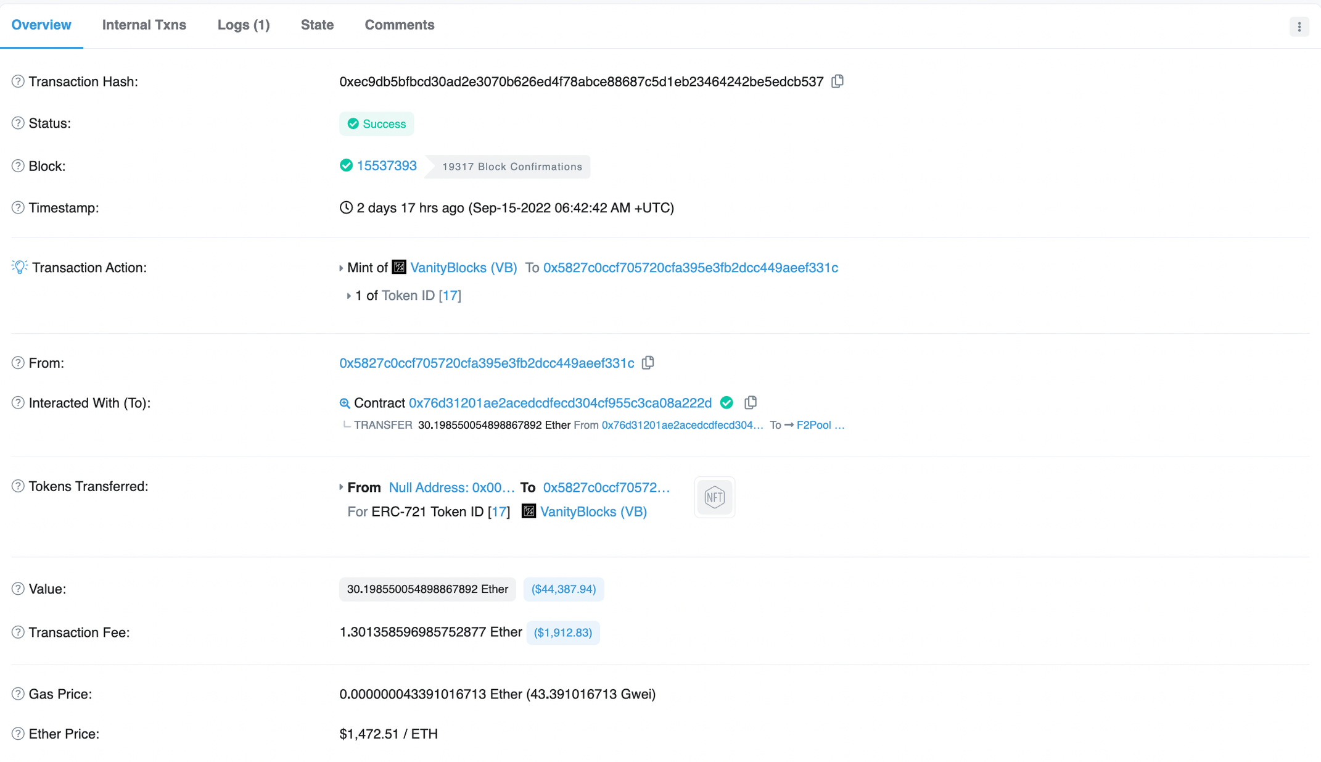1321x762 pixels.
Task: Switch to the Internal Txns tab
Action: coord(144,25)
